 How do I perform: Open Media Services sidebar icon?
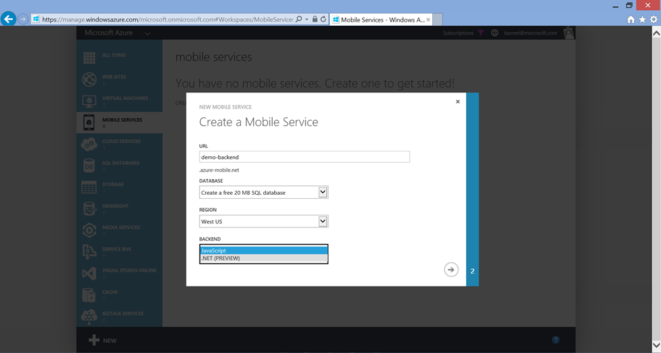[x=89, y=230]
